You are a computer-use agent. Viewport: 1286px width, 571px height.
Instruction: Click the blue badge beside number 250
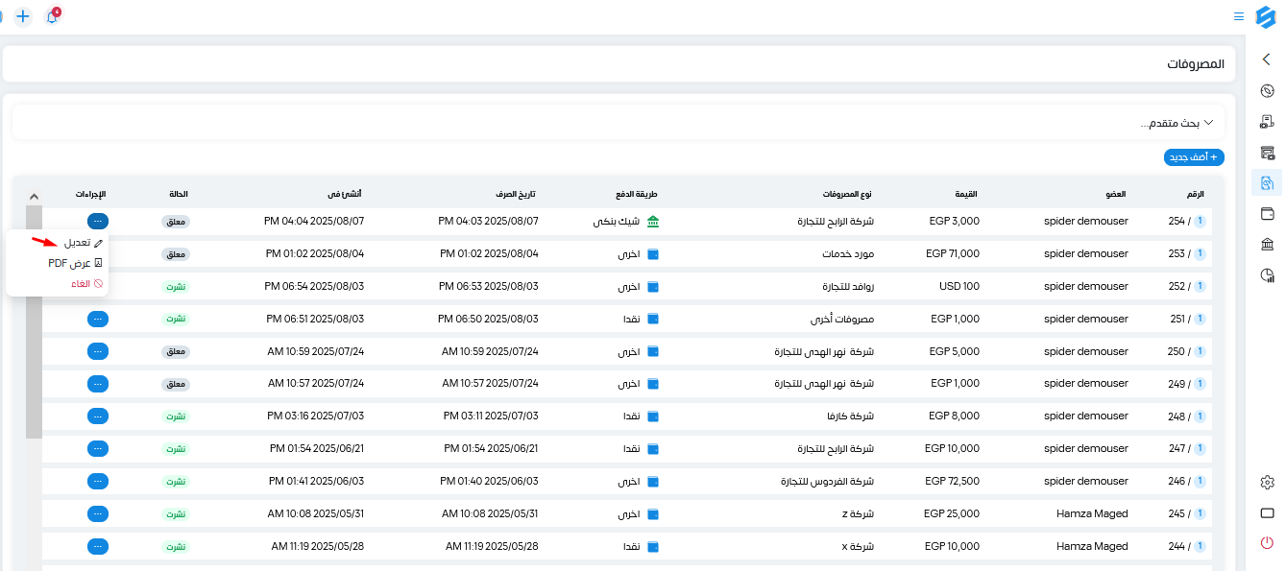tap(1200, 351)
